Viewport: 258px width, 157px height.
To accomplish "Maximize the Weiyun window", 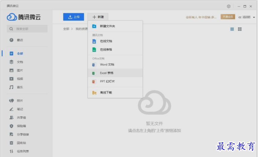I will click(245, 6).
